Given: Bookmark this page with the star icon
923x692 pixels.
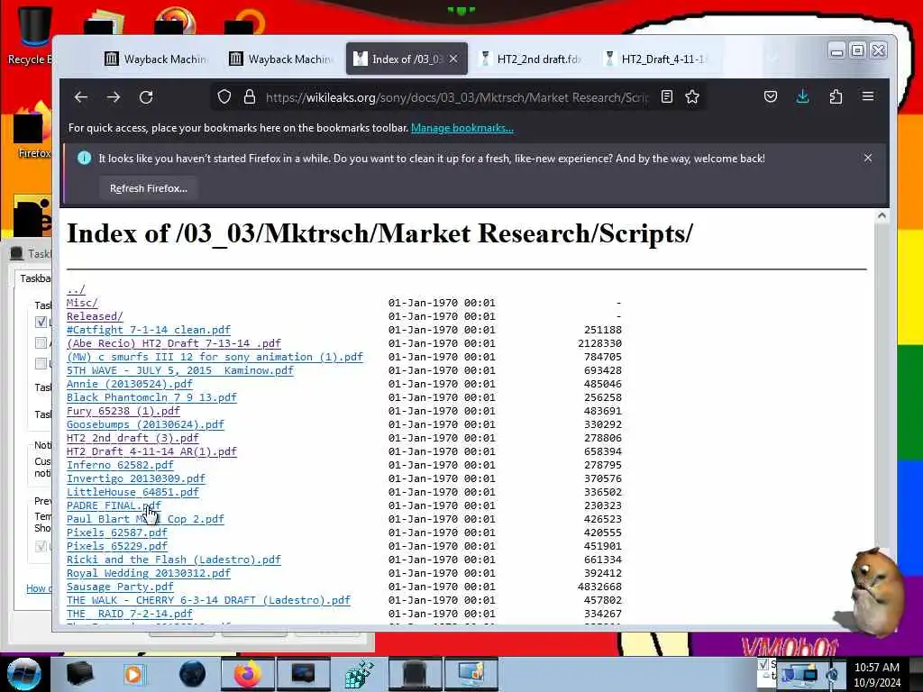Looking at the screenshot, I should tap(692, 96).
